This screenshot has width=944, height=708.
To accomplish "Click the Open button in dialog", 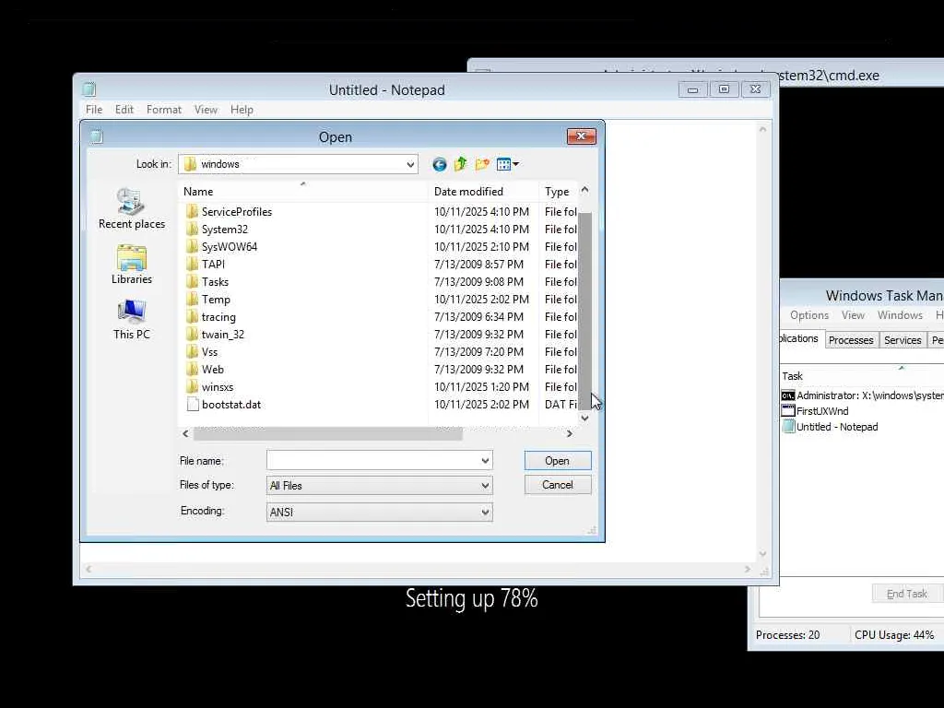I will [558, 461].
